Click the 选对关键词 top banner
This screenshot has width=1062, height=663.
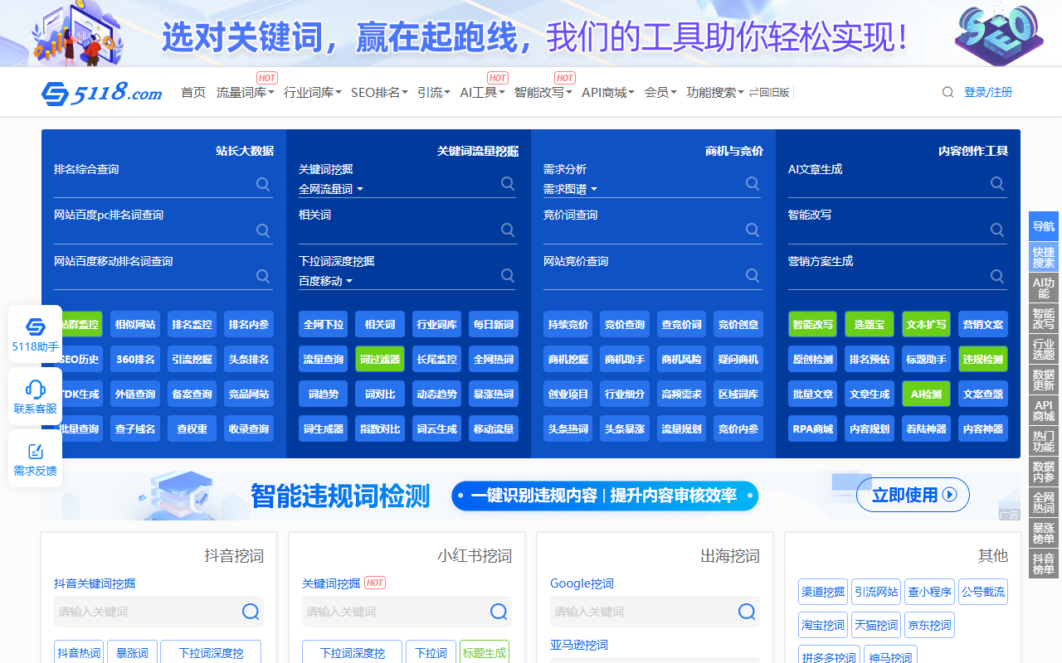pos(531,33)
